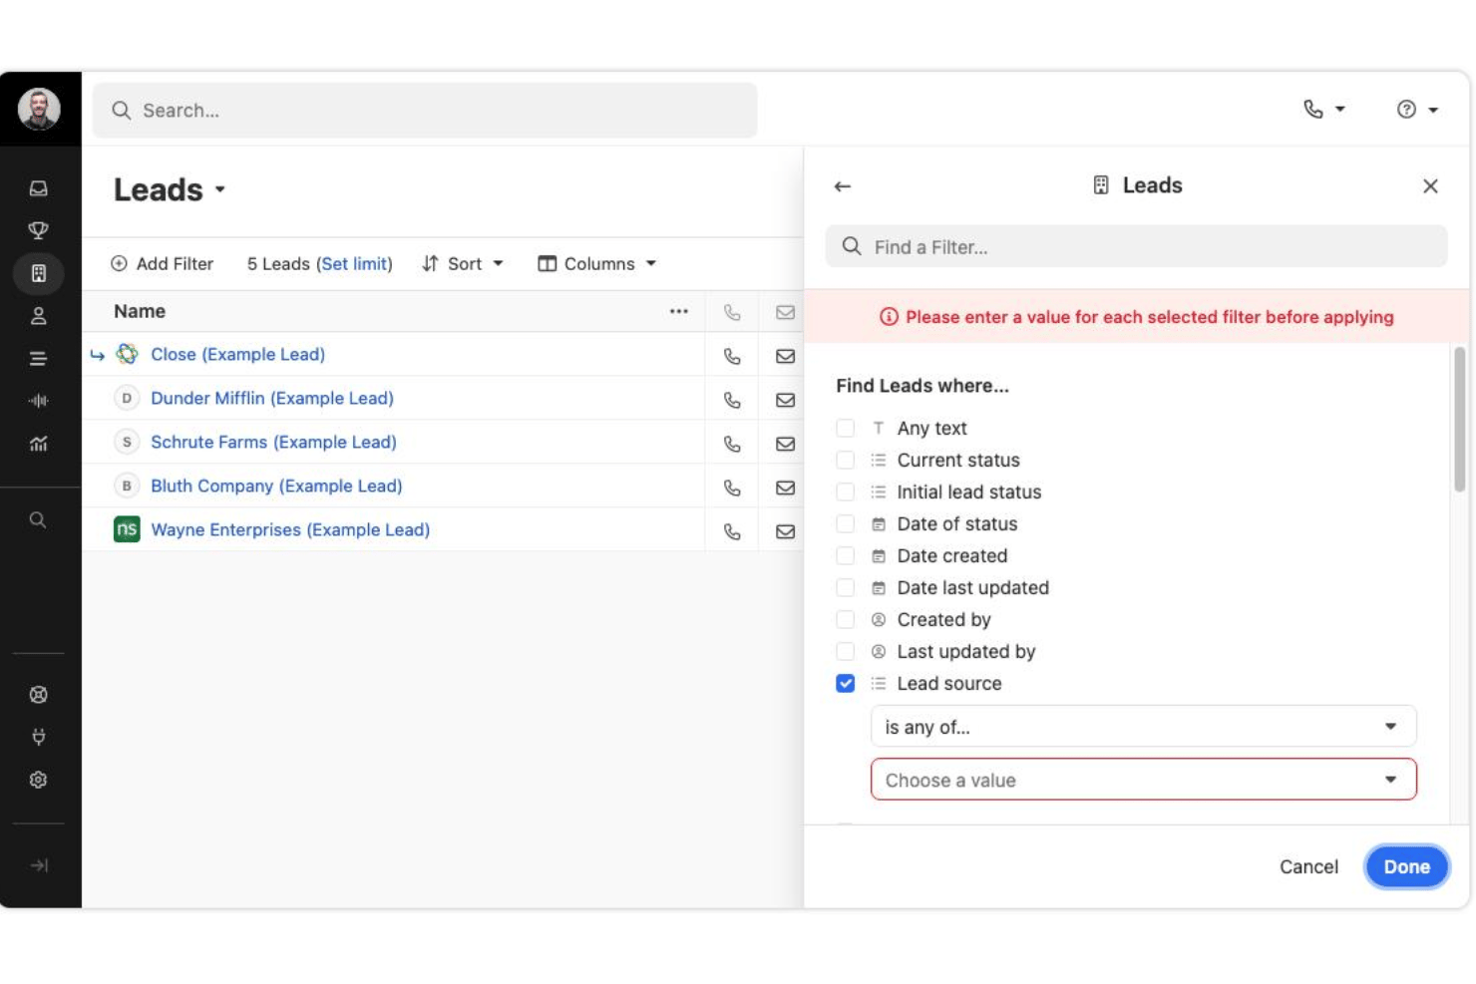Check the Any text filter

(846, 428)
